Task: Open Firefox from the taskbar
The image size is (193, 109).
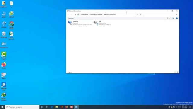Action: coord(66,107)
